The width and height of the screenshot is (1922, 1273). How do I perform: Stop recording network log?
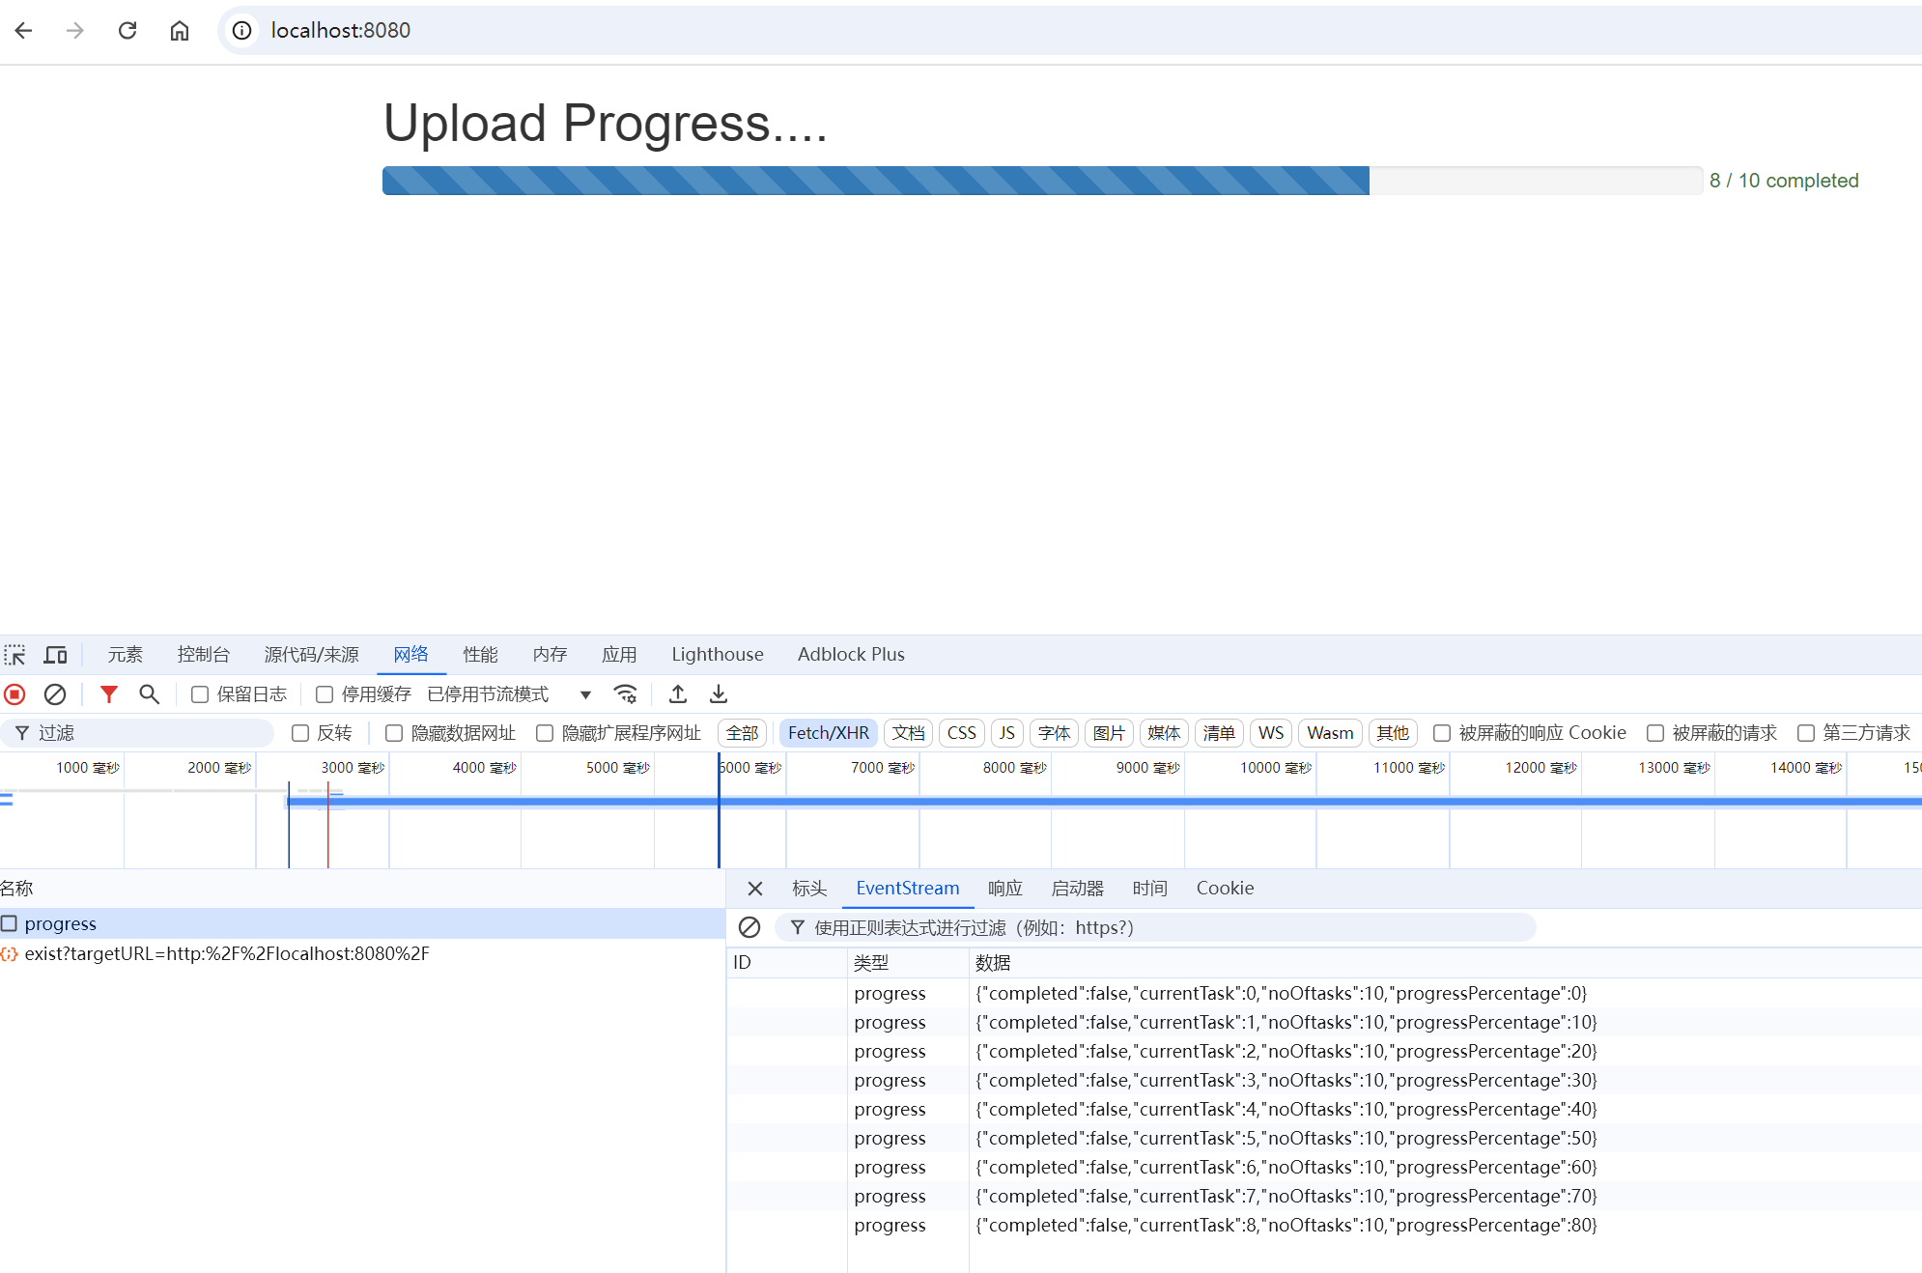click(x=14, y=694)
